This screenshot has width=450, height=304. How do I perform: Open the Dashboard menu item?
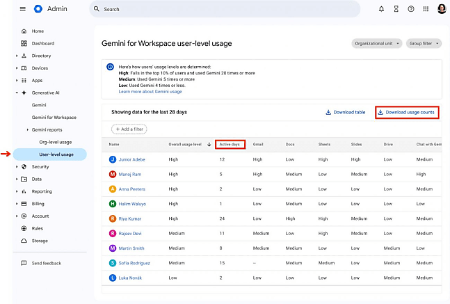pyautogui.click(x=43, y=43)
